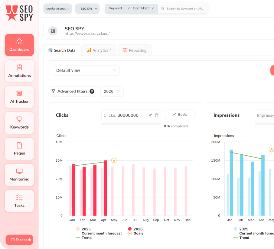Click the Feedback button
Viewport: 274px width, 249px height.
pyautogui.click(x=19, y=240)
